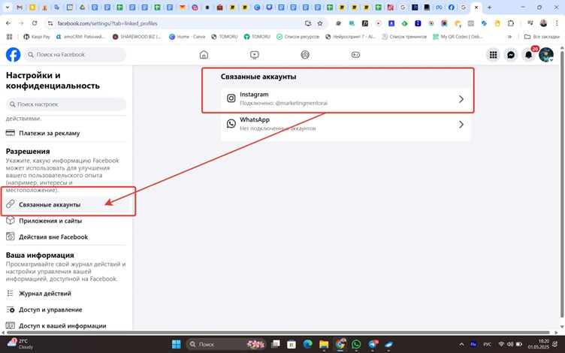Open Доступ к вашей информации

(x=66, y=326)
